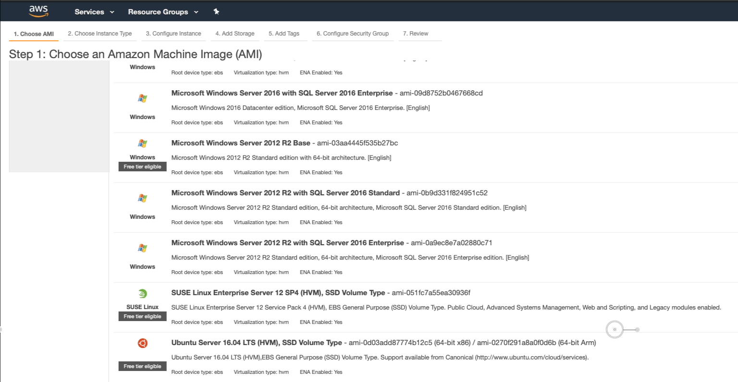The height and width of the screenshot is (382, 738).
Task: Open 6. Configure Security Group tab
Action: pos(353,34)
